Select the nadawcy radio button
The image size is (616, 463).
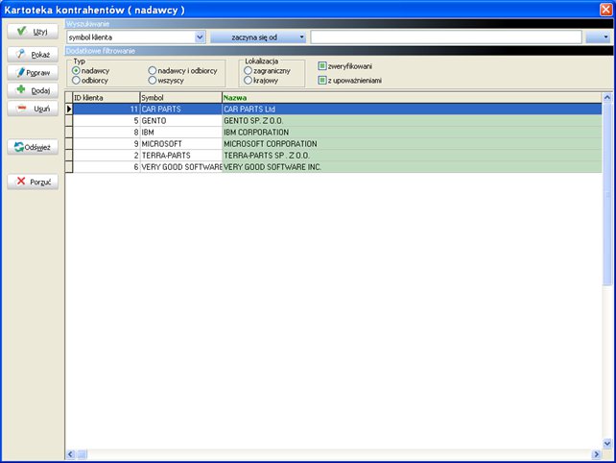click(76, 71)
